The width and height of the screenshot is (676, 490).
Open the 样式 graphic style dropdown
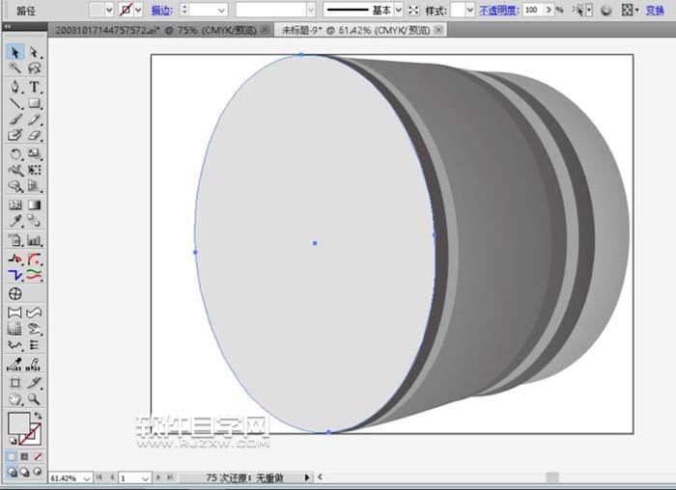click(x=470, y=10)
